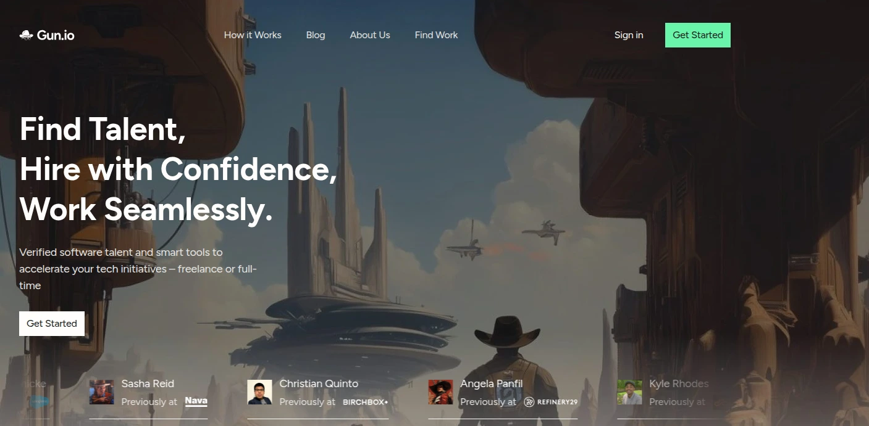Click the Hire with Confidence headline line
Image resolution: width=869 pixels, height=426 pixels.
coord(178,170)
